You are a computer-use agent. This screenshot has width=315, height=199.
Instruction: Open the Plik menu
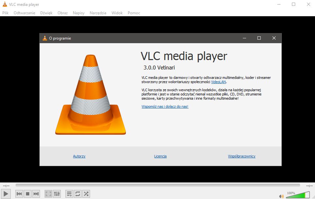(x=6, y=13)
